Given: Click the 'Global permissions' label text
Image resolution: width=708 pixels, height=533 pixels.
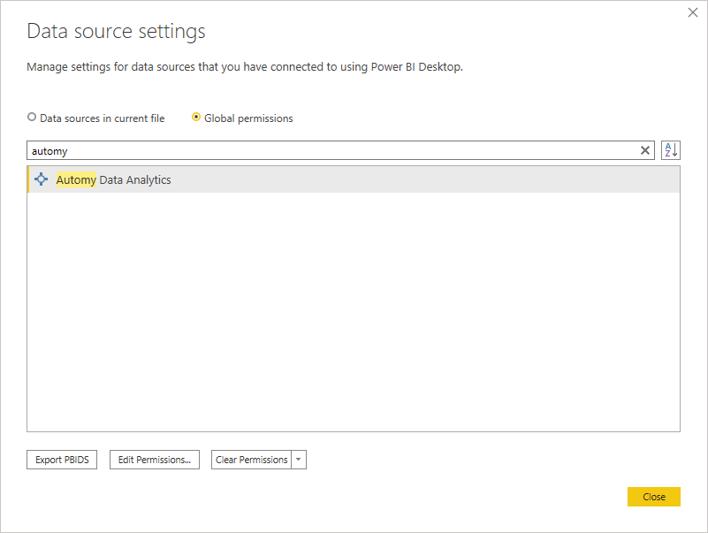Looking at the screenshot, I should point(248,118).
